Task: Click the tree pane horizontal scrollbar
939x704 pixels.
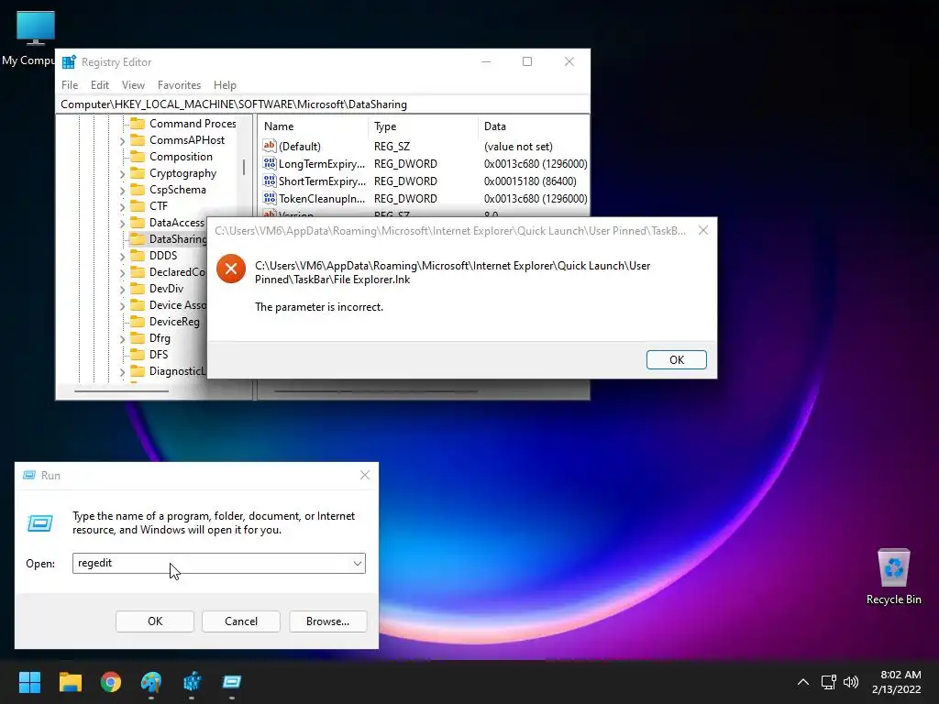Action: coord(122,390)
